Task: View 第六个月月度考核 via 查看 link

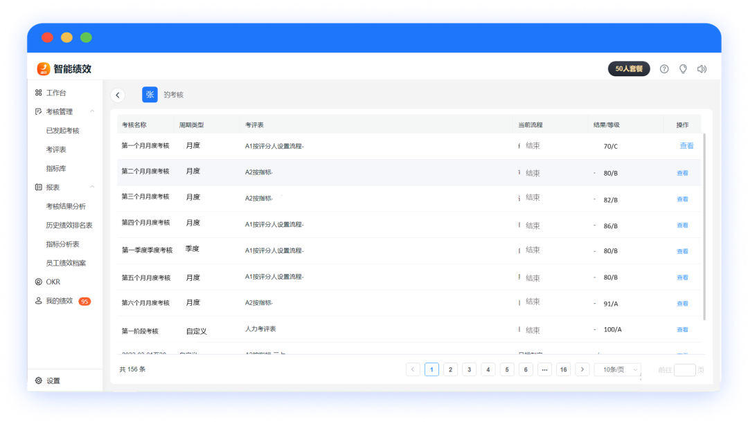Action: (683, 304)
